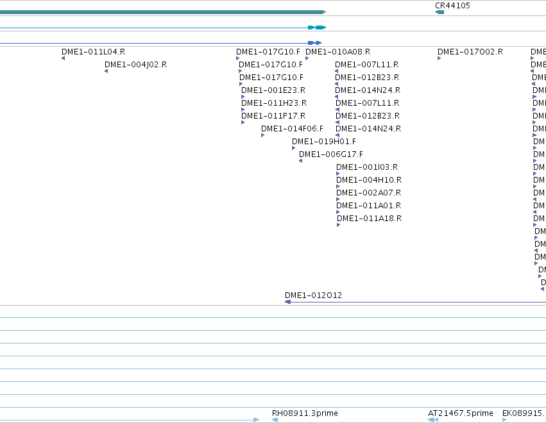Click the EK089915 EST label
Image resolution: width=546 pixels, height=423 pixels.
[x=524, y=413]
